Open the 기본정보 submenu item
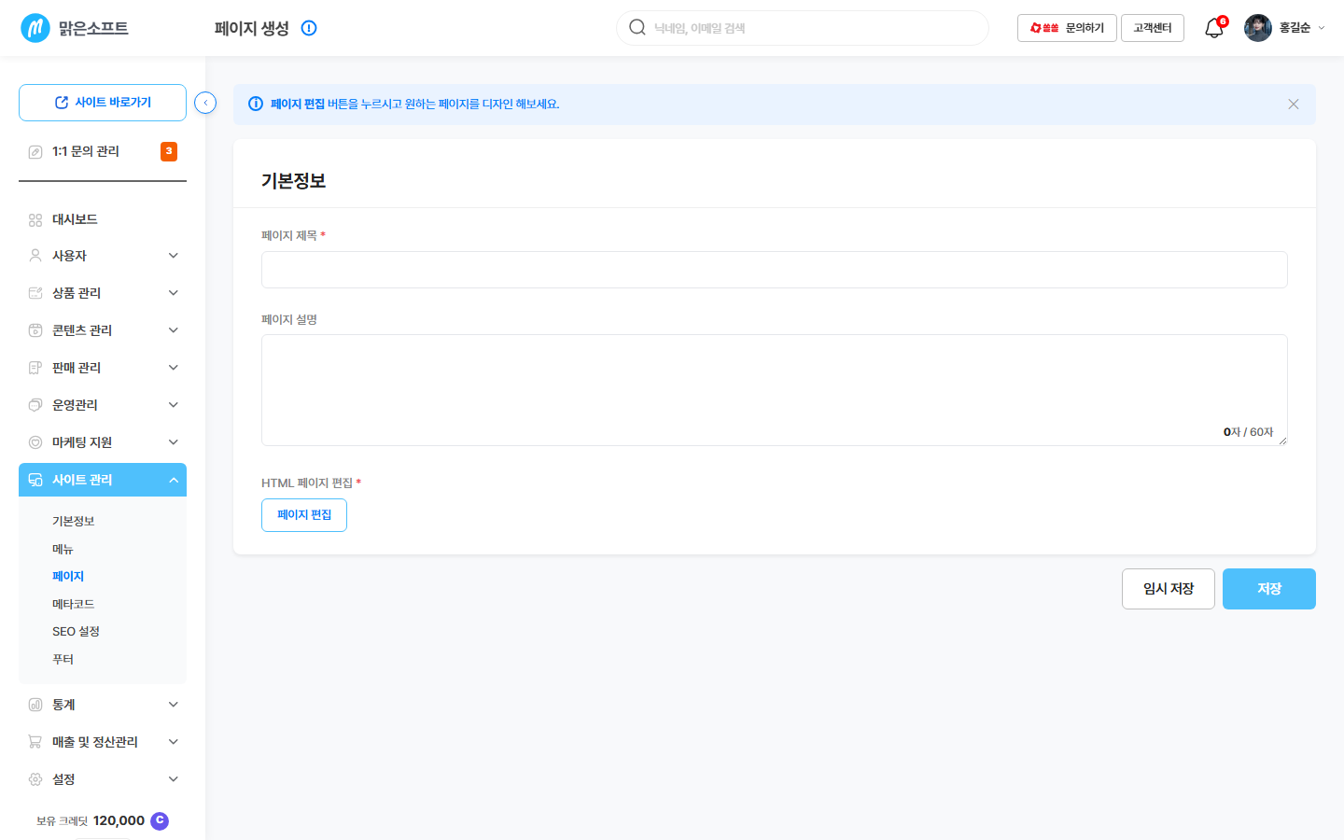The image size is (1344, 840). click(74, 521)
